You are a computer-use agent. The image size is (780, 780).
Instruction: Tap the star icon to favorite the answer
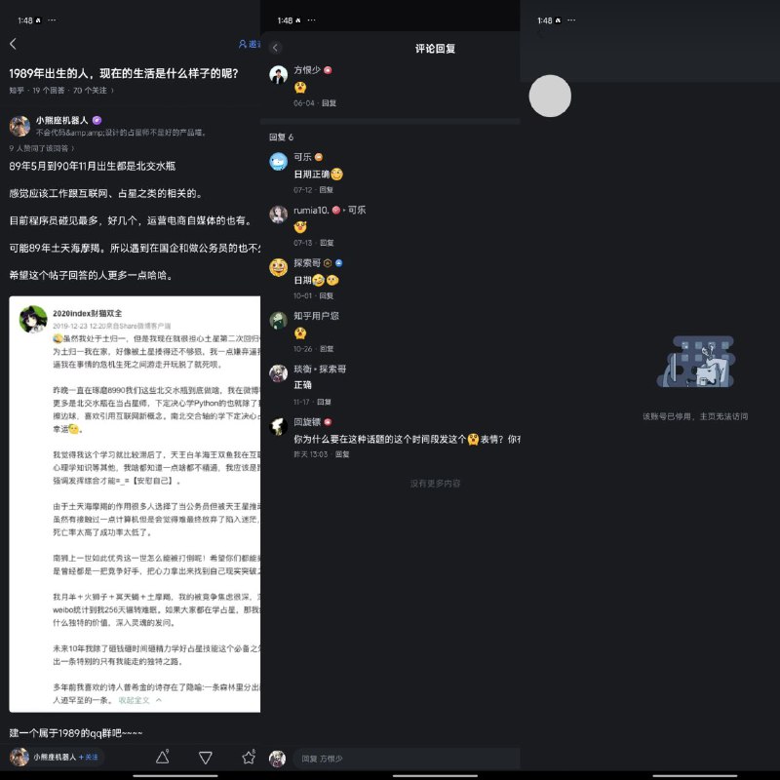[248, 757]
